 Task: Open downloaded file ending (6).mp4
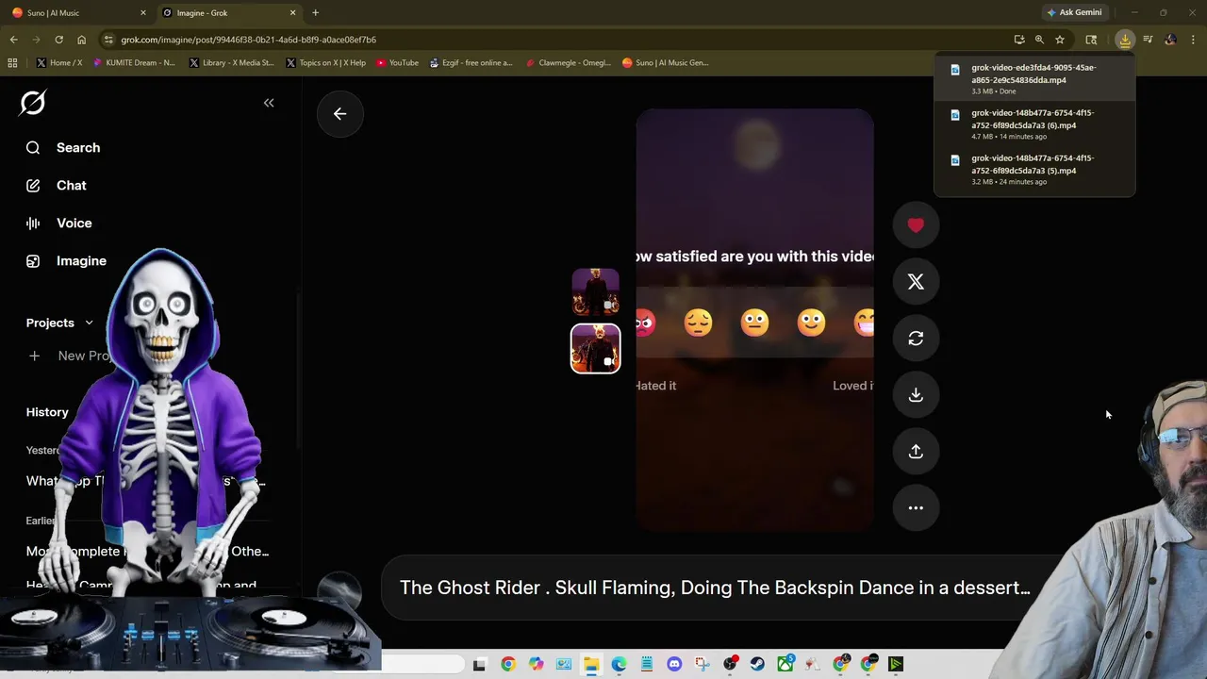tap(1033, 124)
